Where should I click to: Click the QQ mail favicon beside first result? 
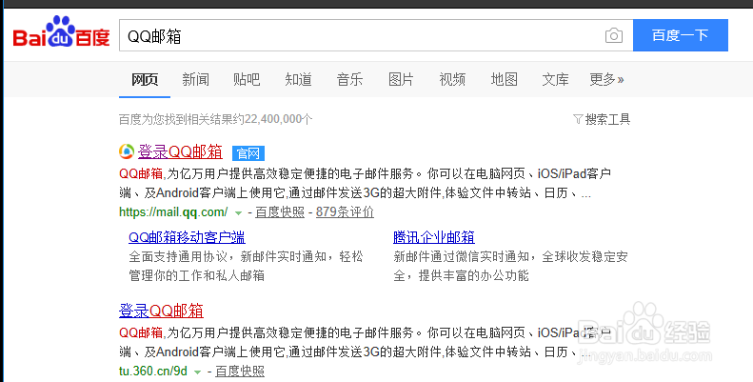pyautogui.click(x=127, y=151)
